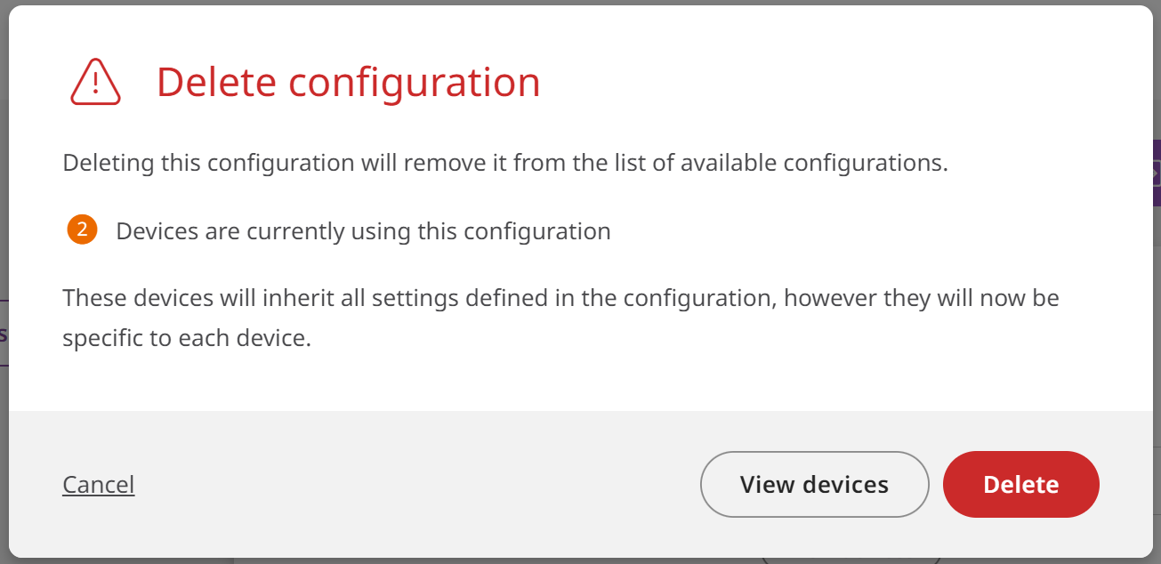This screenshot has width=1161, height=564.
Task: Click the text "specific to each device."
Action: tap(187, 339)
